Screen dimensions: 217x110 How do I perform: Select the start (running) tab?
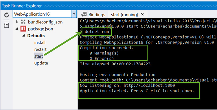124,15
